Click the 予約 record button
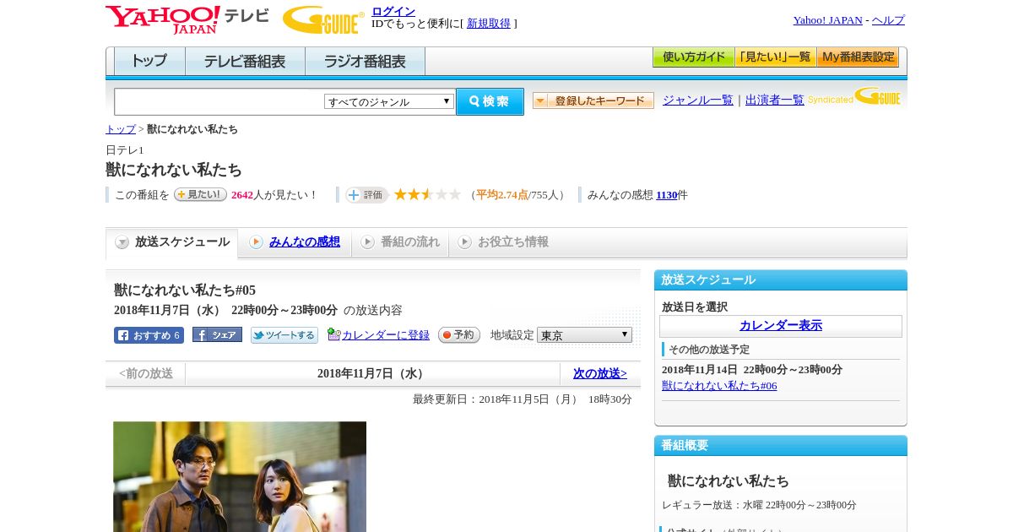Screen dimensions: 1013x532 point(459,335)
